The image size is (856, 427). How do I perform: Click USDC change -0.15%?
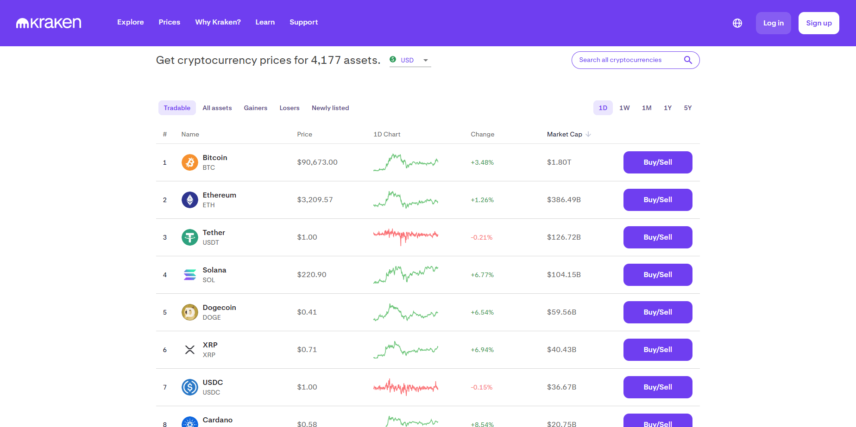tap(482, 387)
